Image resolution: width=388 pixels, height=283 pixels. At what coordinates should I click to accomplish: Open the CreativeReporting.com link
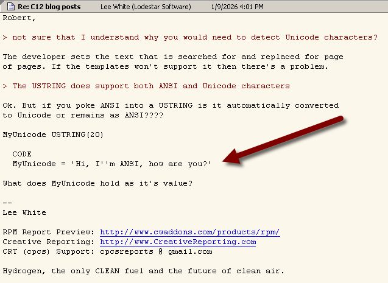point(178,242)
